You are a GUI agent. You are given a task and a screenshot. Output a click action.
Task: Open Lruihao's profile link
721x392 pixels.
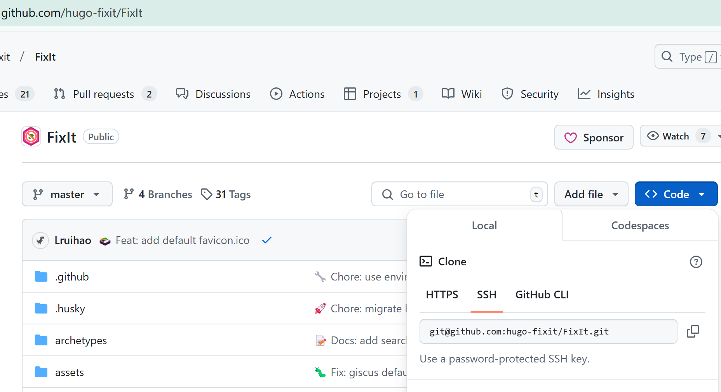click(x=73, y=240)
